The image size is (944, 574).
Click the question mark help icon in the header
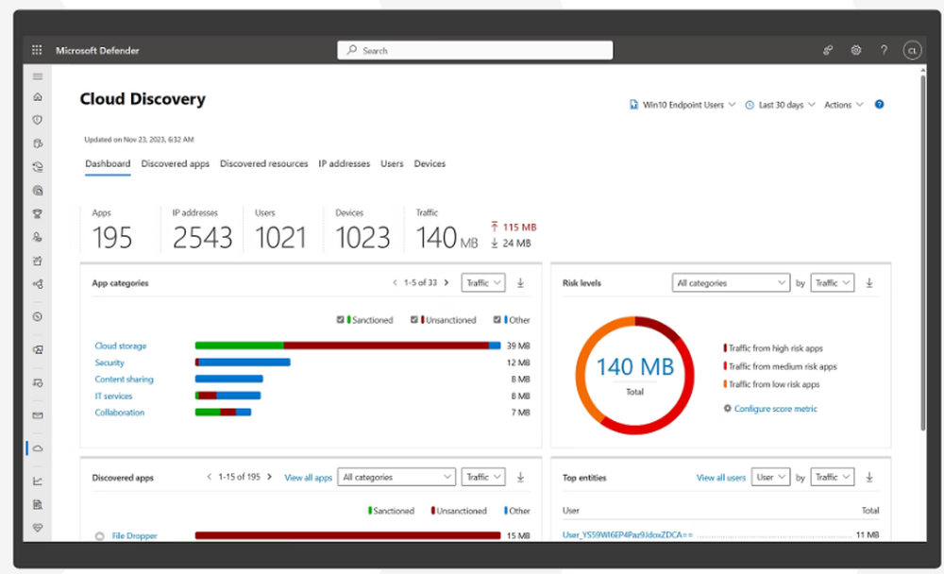[884, 51]
